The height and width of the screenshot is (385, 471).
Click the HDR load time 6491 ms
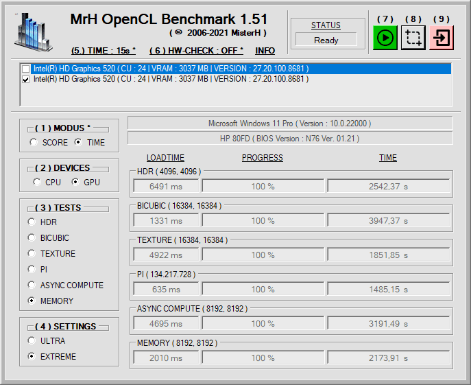(166, 186)
